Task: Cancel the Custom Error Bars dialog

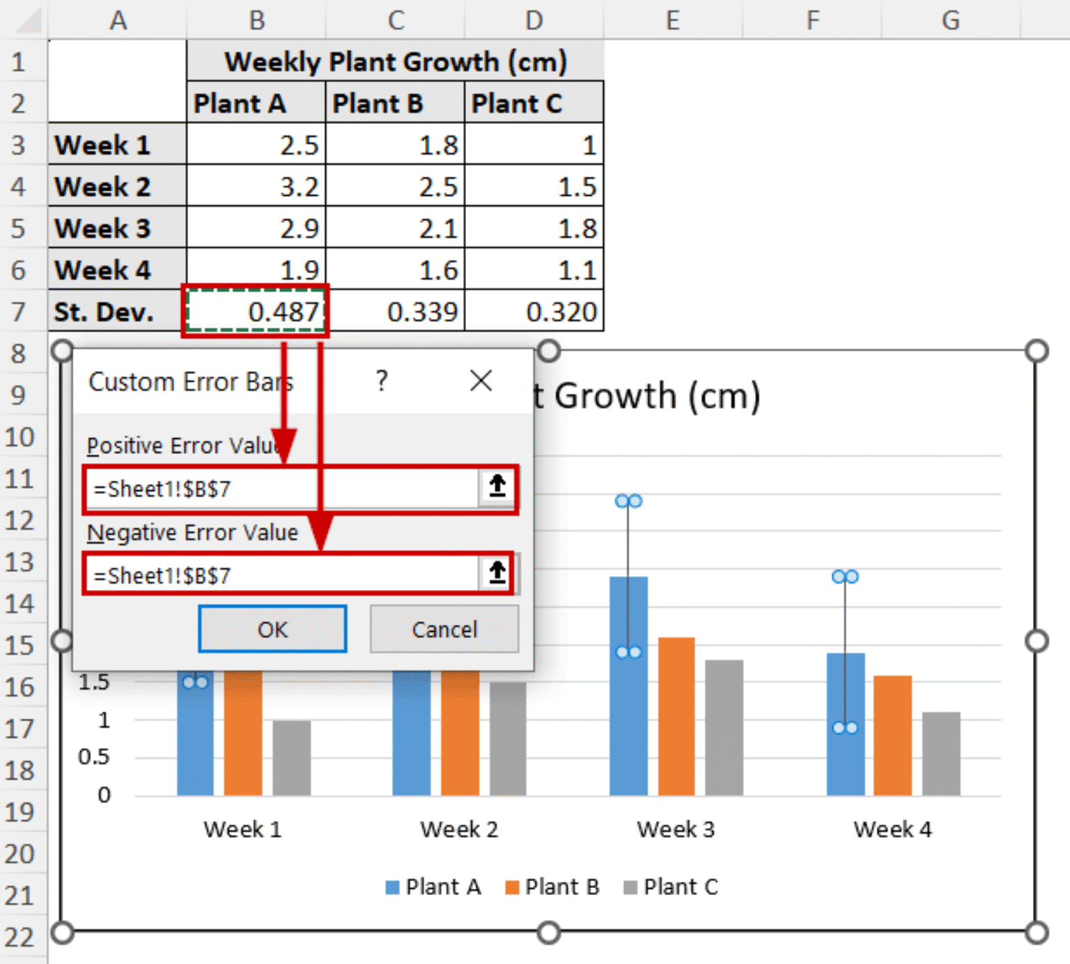Action: point(444,629)
